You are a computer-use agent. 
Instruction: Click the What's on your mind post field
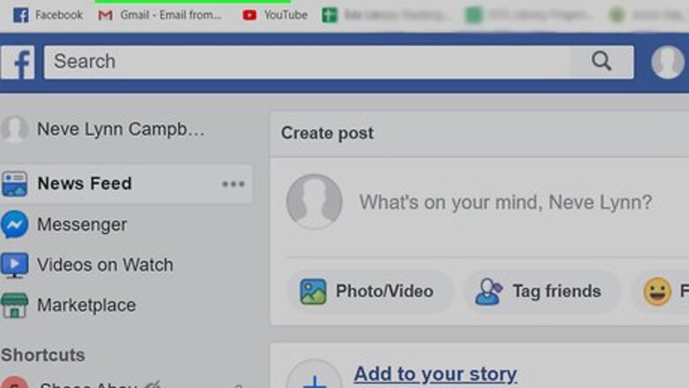(x=505, y=202)
